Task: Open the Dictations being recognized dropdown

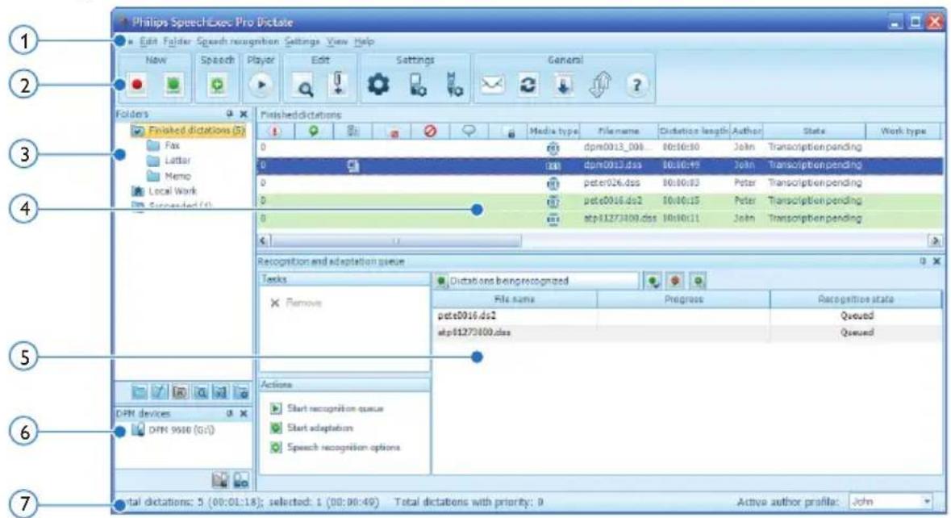Action: coord(536,281)
